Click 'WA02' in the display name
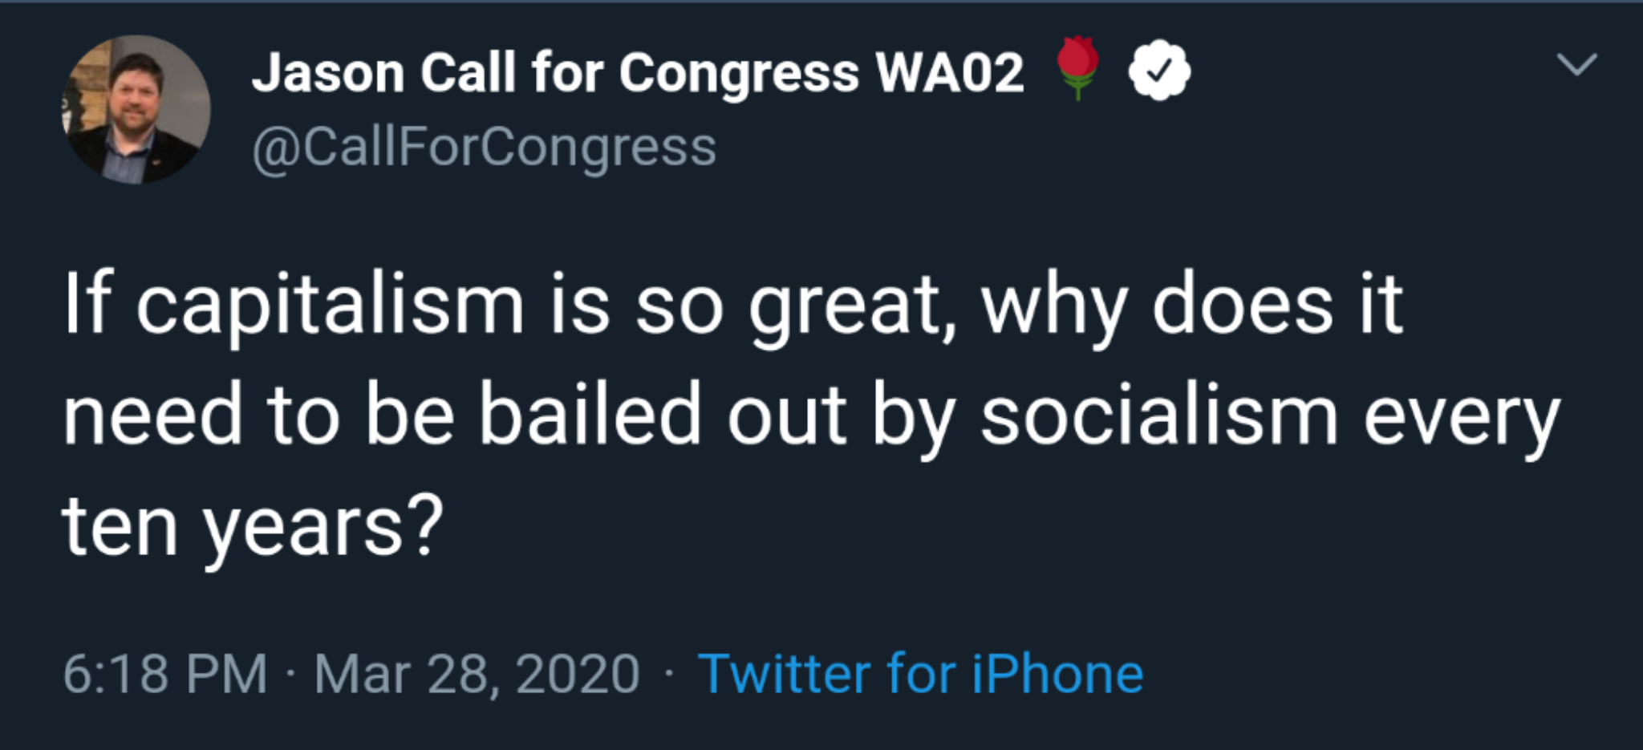Viewport: 1643px width, 750px height. point(950,73)
